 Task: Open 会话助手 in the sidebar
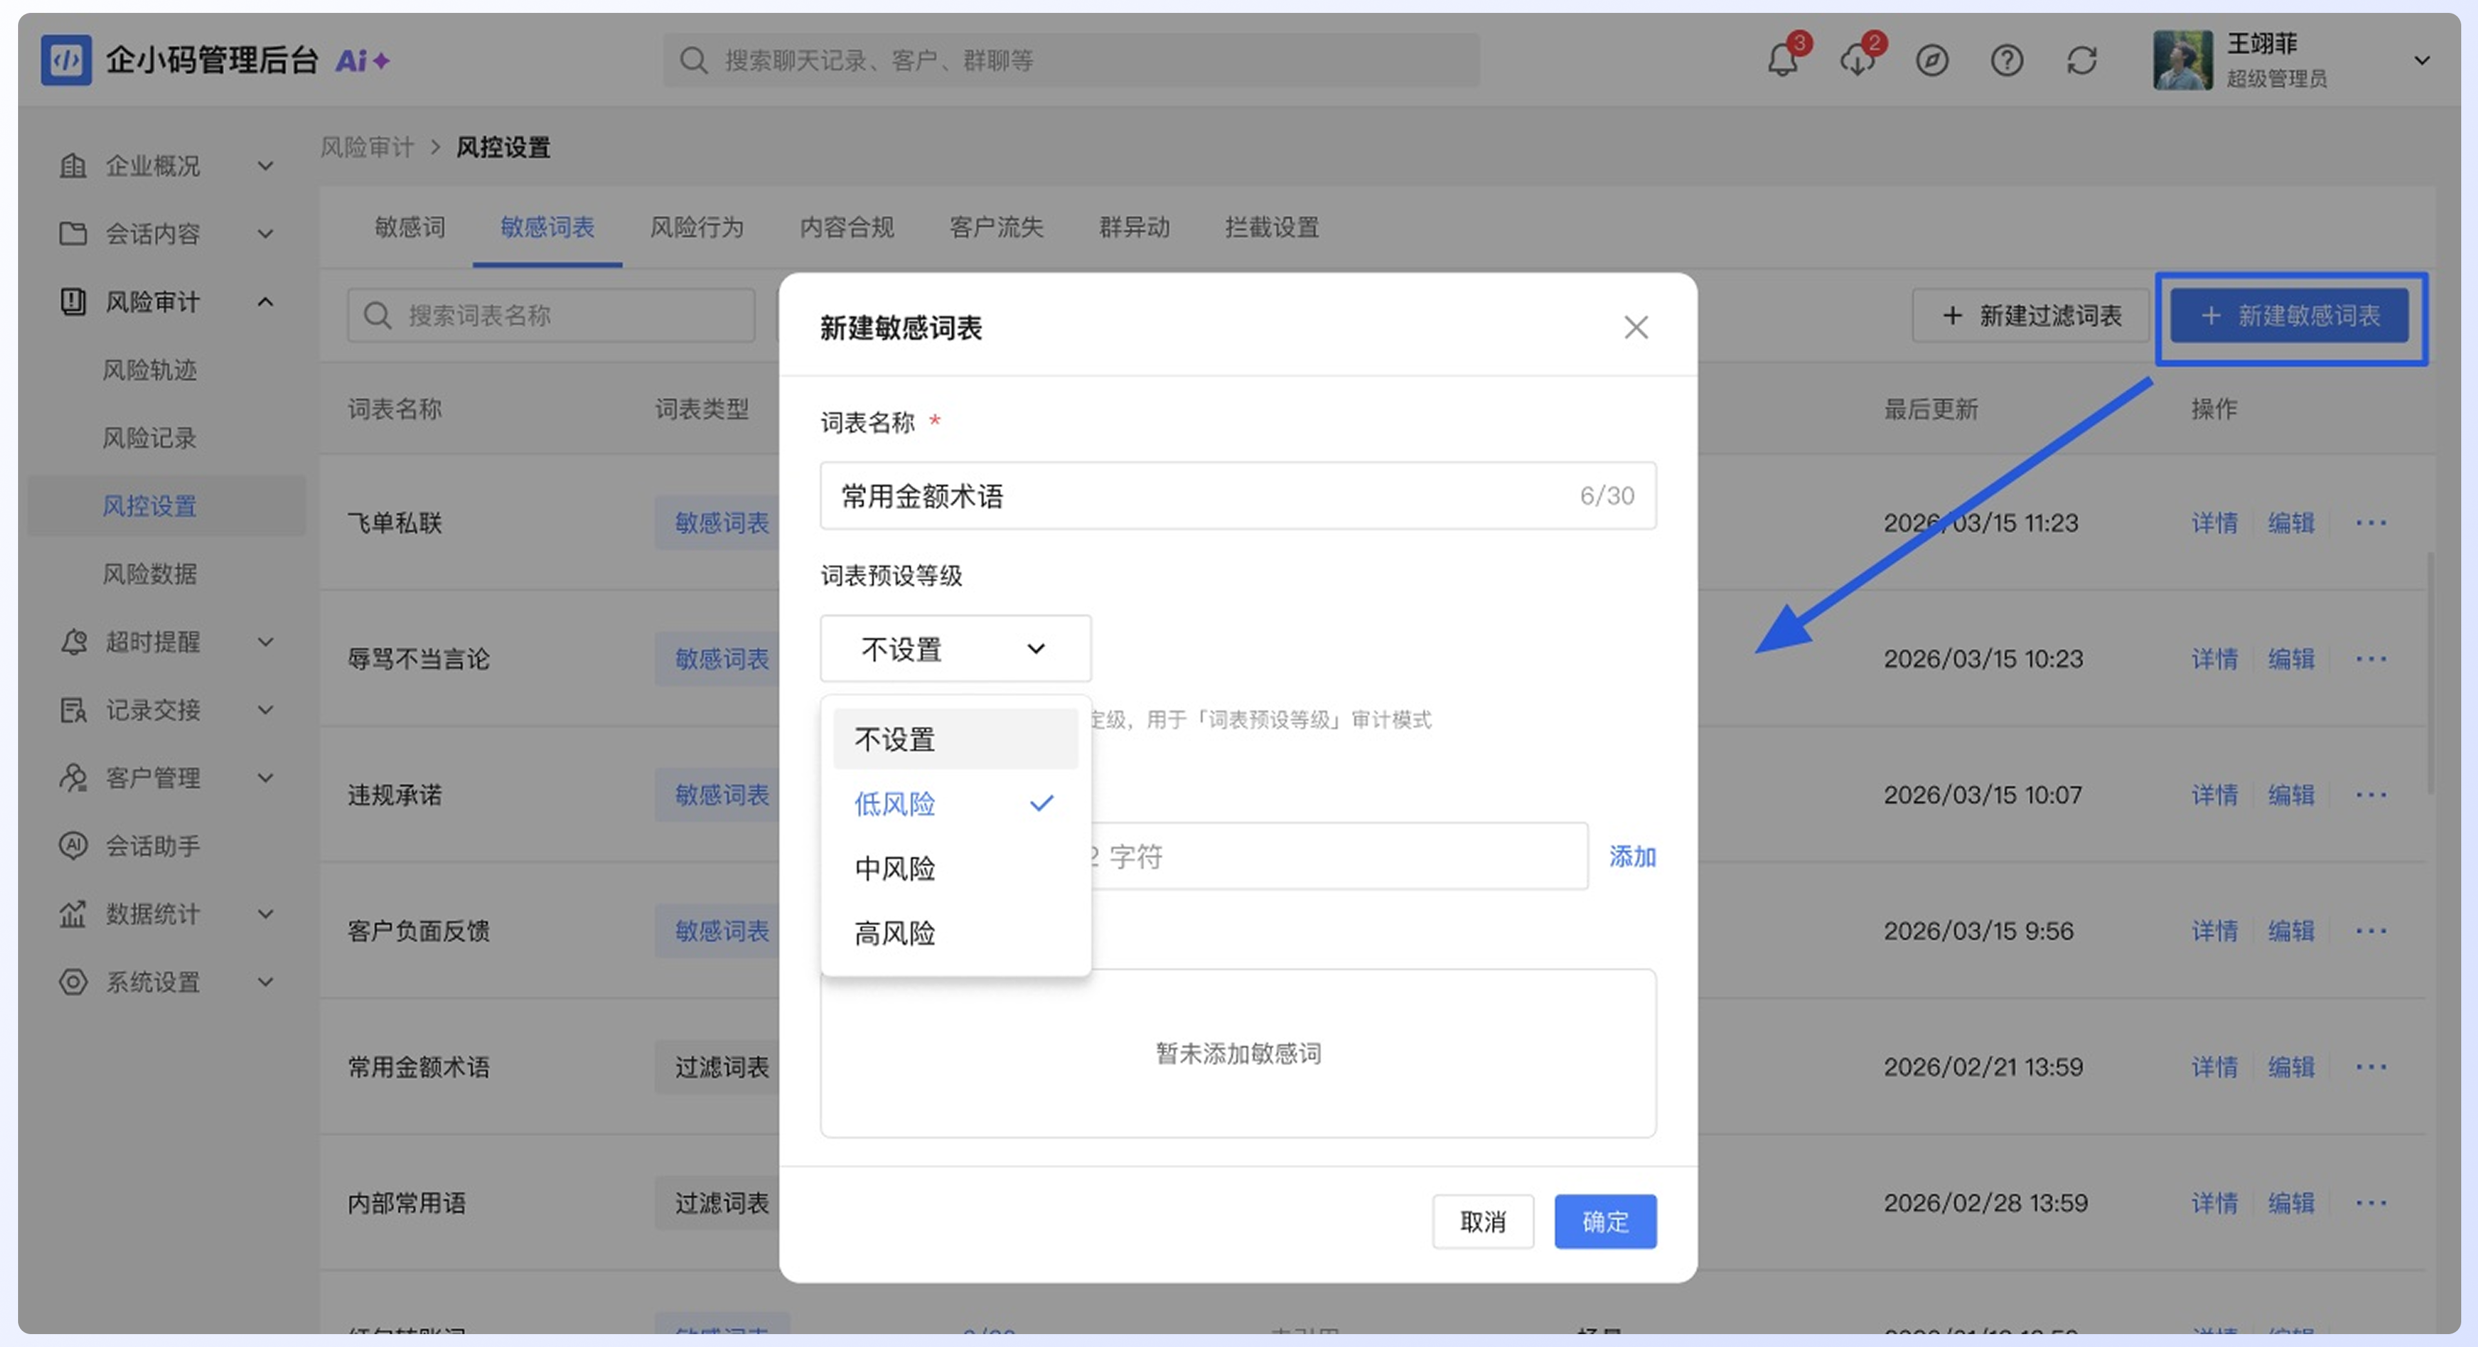click(153, 846)
